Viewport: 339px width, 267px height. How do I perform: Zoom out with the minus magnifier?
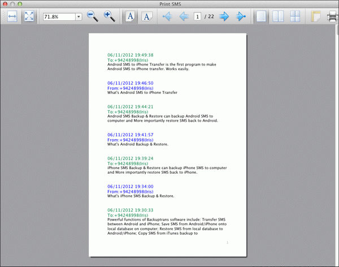(93, 16)
